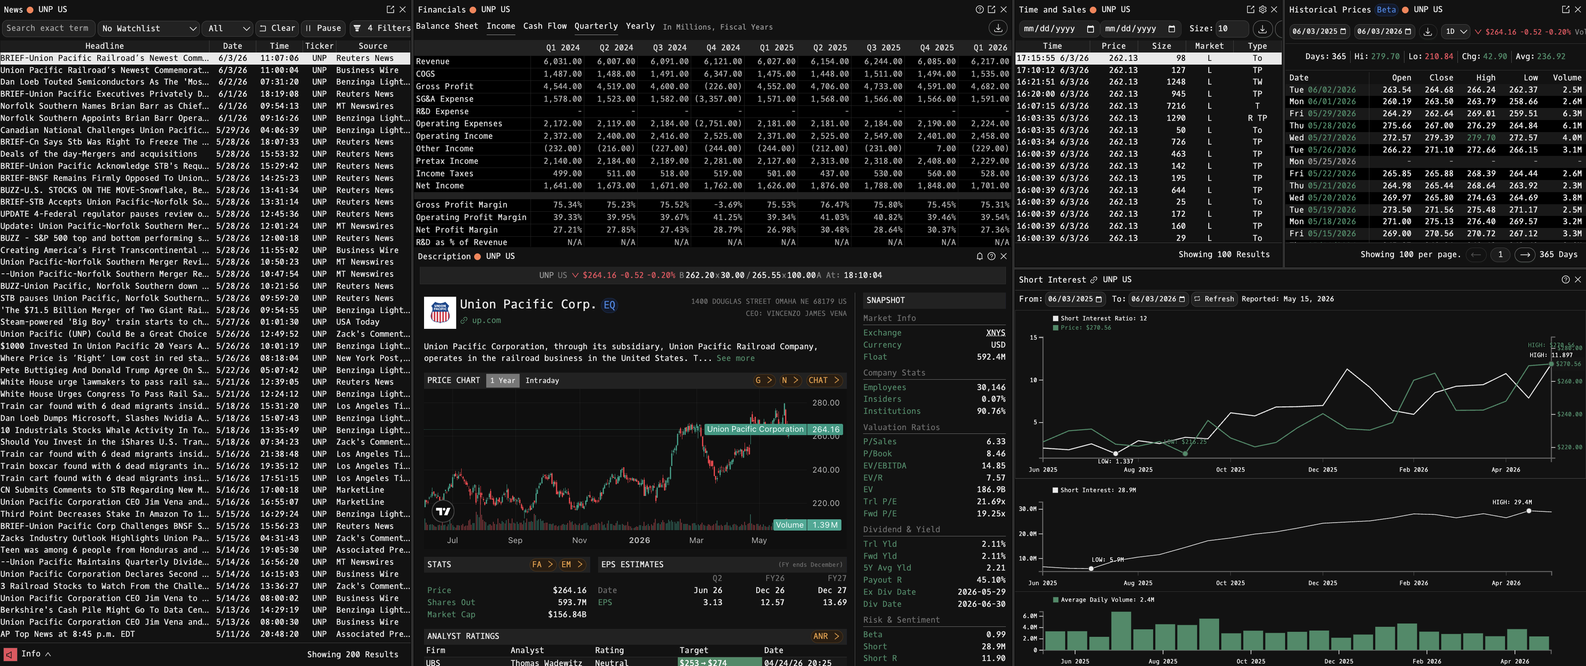The height and width of the screenshot is (666, 1586).
Task: Open calendar on Historical Prices 06/03/2025 date
Action: point(1344,31)
